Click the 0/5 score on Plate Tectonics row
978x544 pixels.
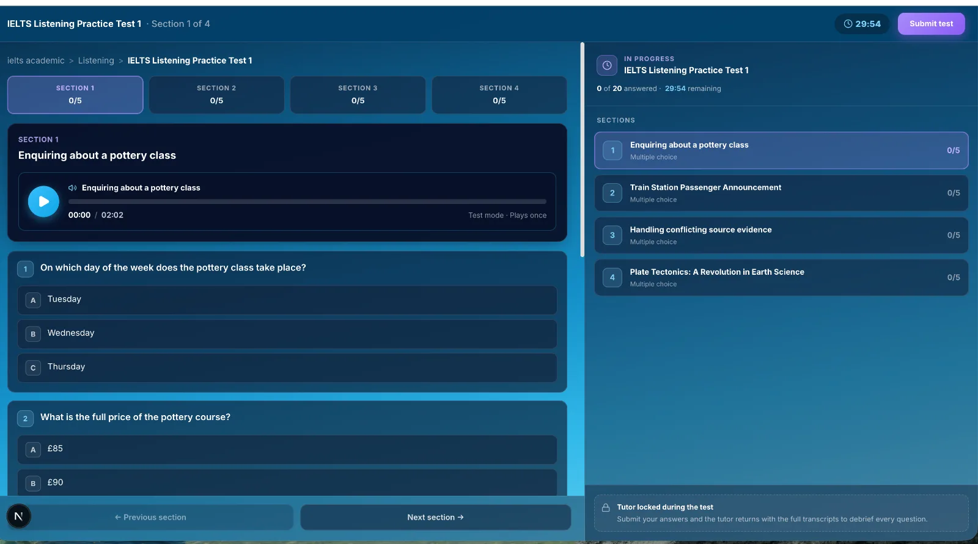click(x=954, y=277)
